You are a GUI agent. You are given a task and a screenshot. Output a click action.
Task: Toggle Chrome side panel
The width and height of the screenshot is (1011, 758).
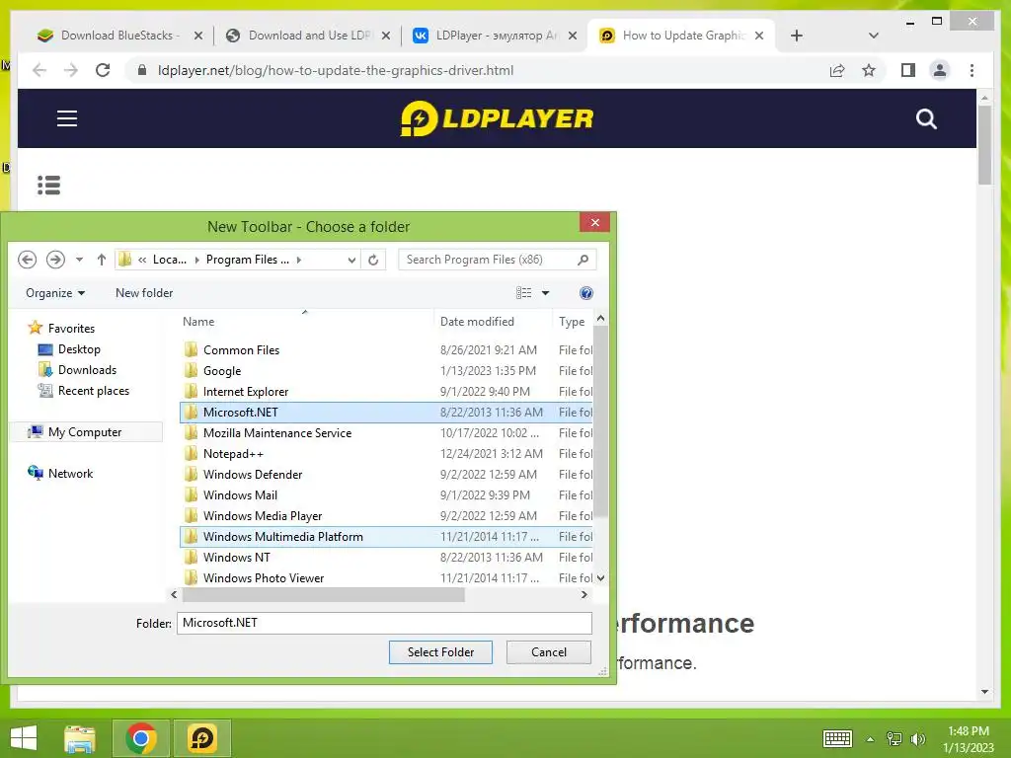(908, 70)
